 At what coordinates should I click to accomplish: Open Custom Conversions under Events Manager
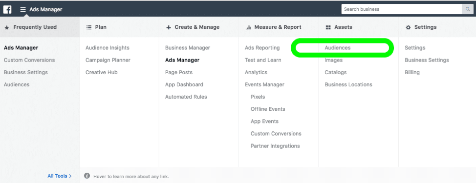[276, 134]
